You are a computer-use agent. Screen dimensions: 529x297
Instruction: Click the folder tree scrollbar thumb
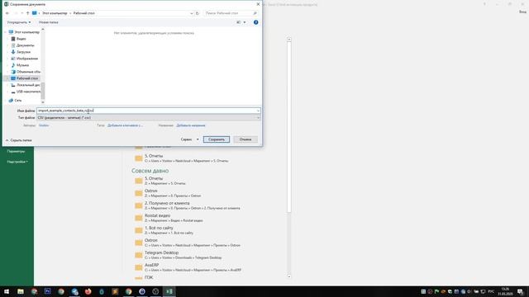tap(43, 90)
